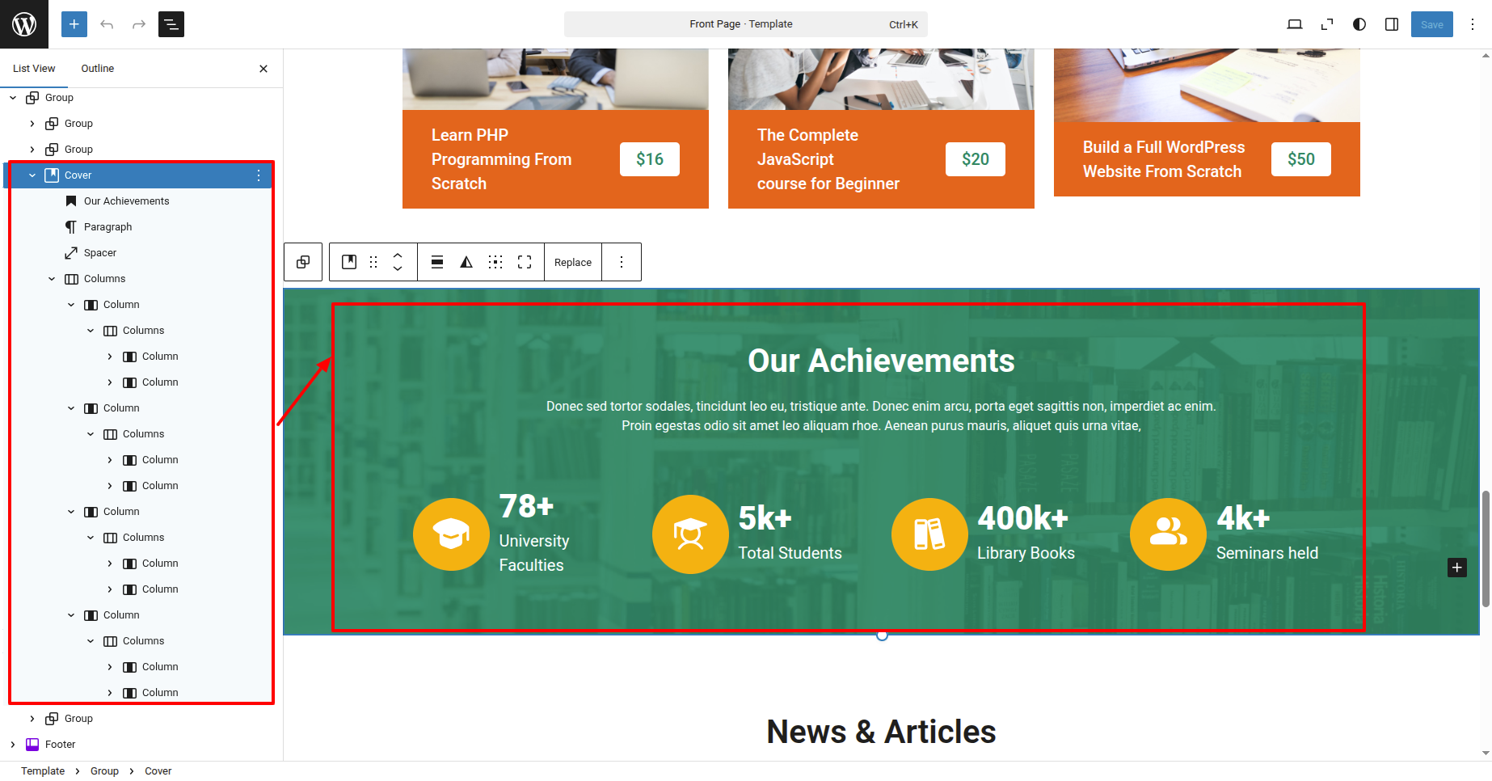Click the duotone filter icon in block toolbar
This screenshot has width=1492, height=781.
(x=466, y=262)
